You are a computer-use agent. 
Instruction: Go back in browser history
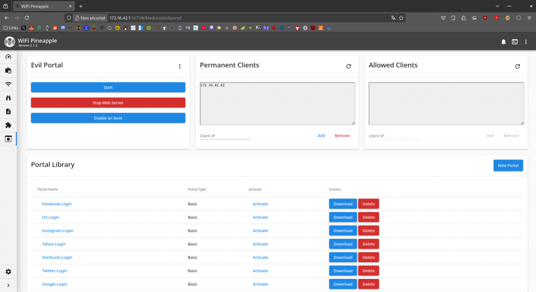click(x=7, y=18)
